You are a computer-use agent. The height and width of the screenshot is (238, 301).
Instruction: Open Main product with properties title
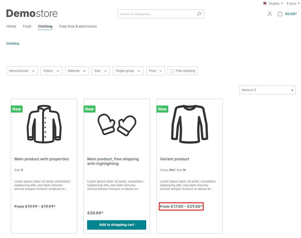point(42,159)
